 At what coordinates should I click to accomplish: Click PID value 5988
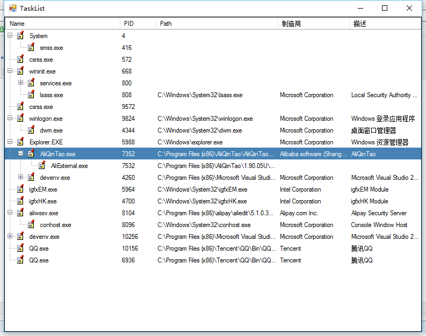click(x=128, y=142)
